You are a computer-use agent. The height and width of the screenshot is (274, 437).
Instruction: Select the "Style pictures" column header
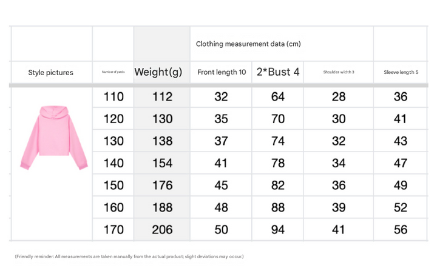[x=51, y=72]
